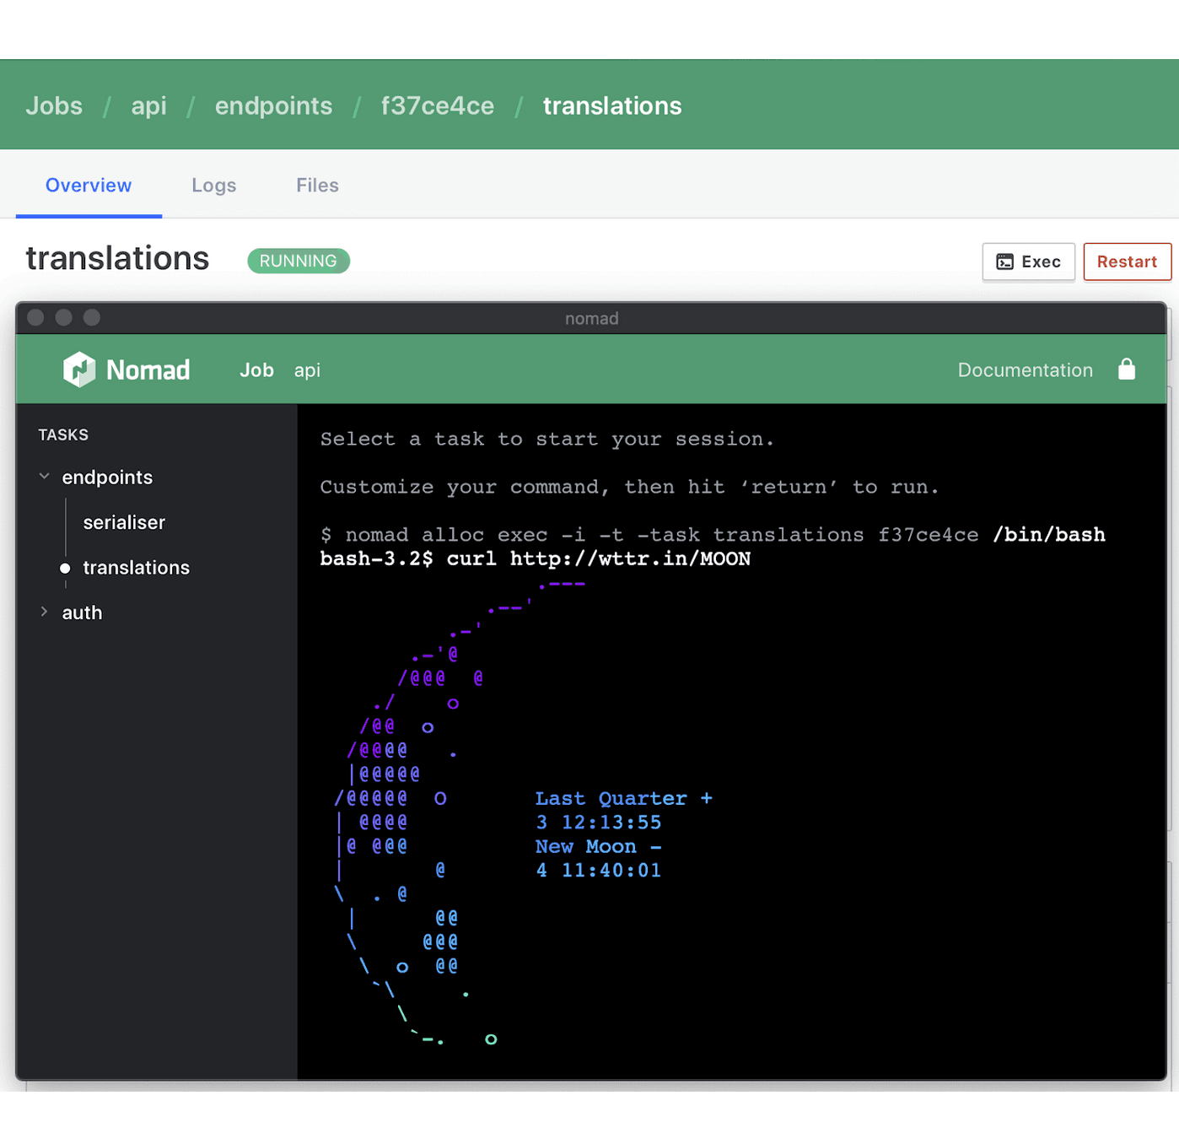Switch to the Logs tab
1179x1133 pixels.
tap(213, 186)
